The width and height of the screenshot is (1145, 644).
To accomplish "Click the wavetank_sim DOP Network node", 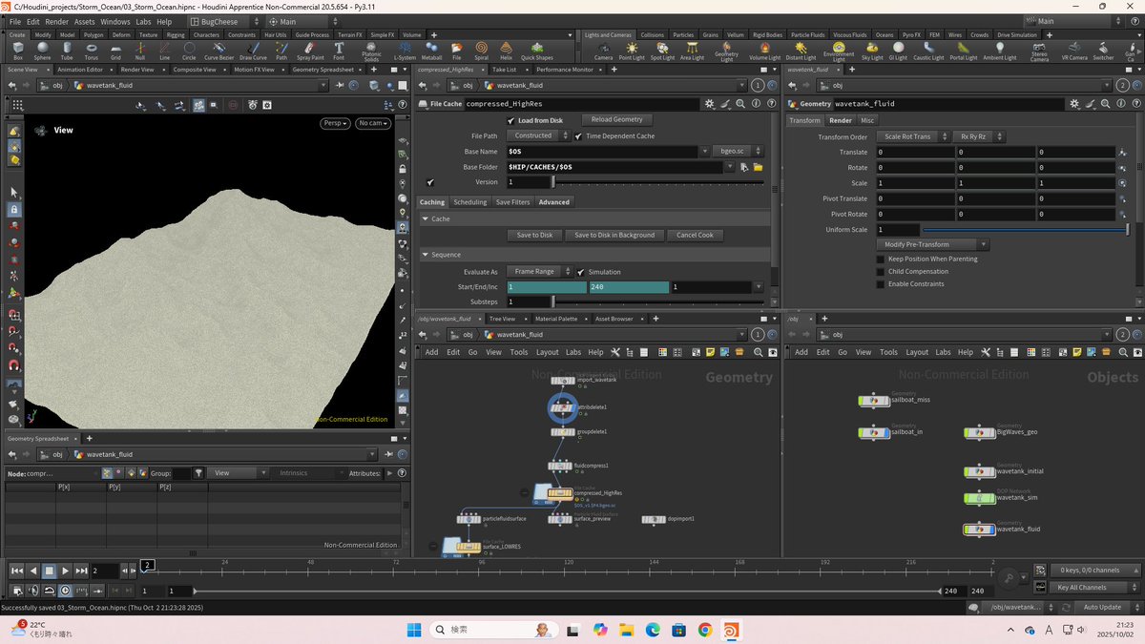I will pos(979,498).
